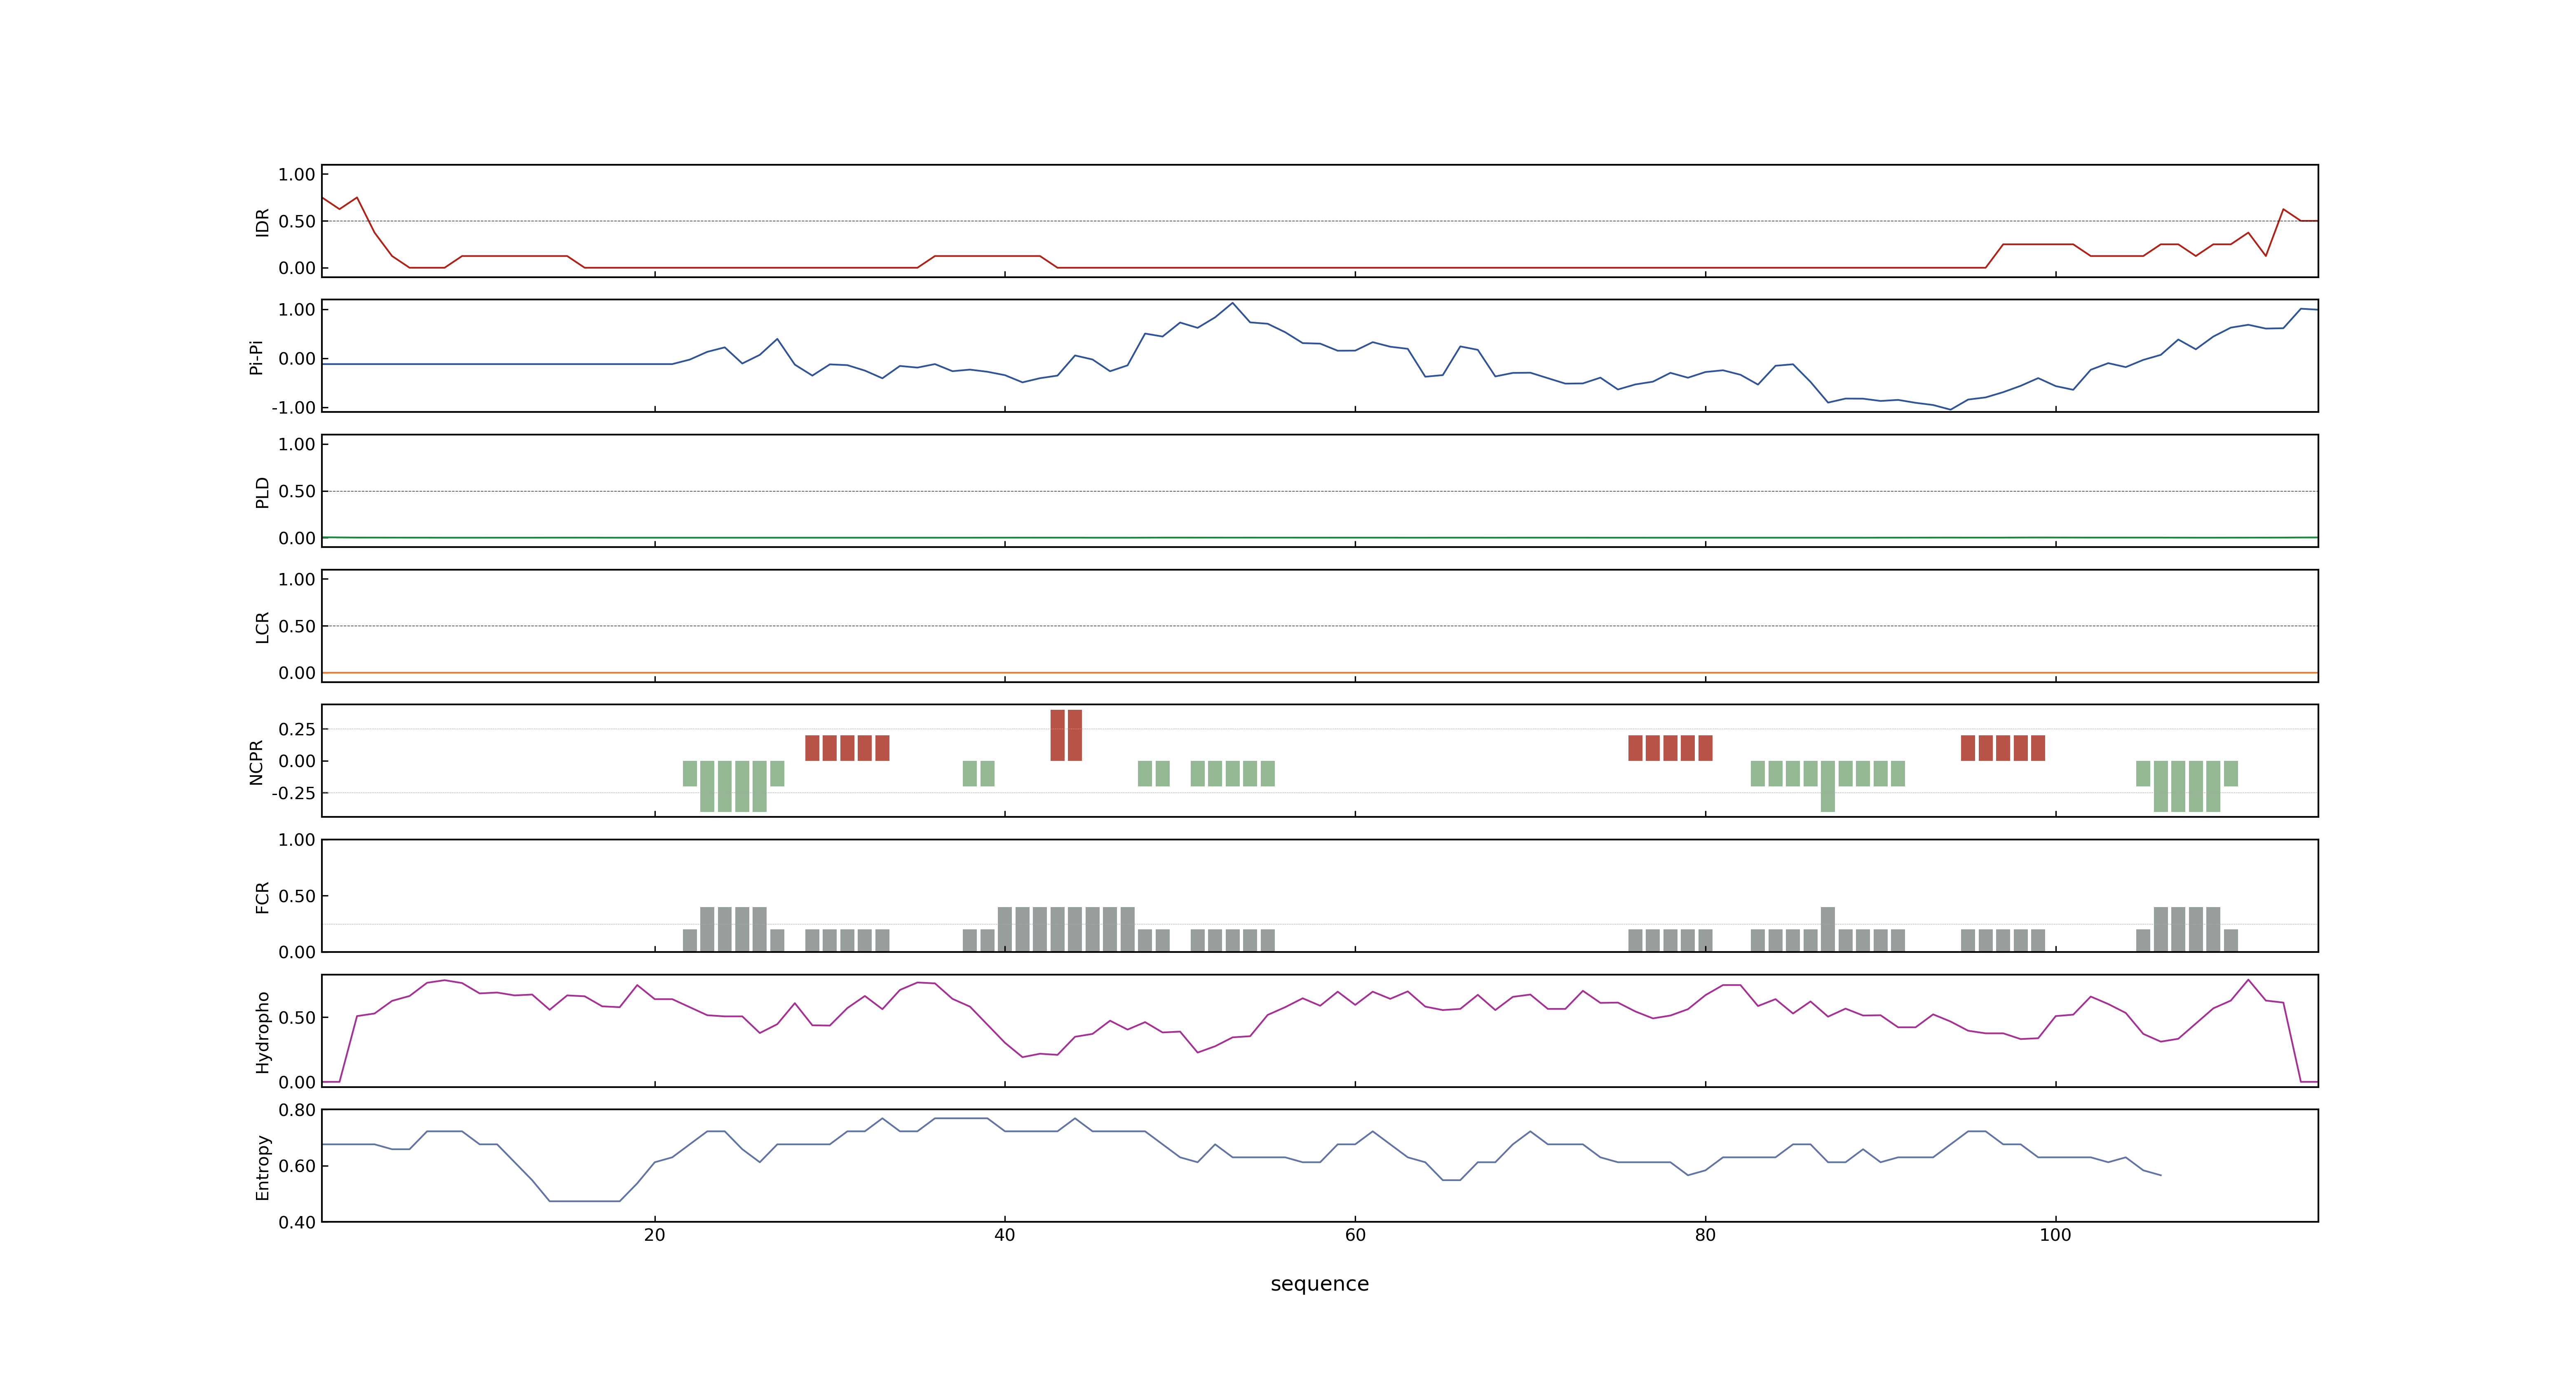
Task: Click the 1.00 tick on FCR axis
Action: (297, 840)
